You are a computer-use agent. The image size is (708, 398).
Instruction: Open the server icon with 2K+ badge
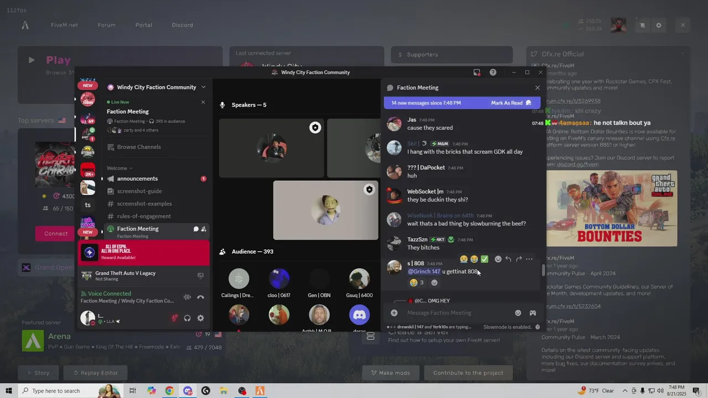pos(87,170)
